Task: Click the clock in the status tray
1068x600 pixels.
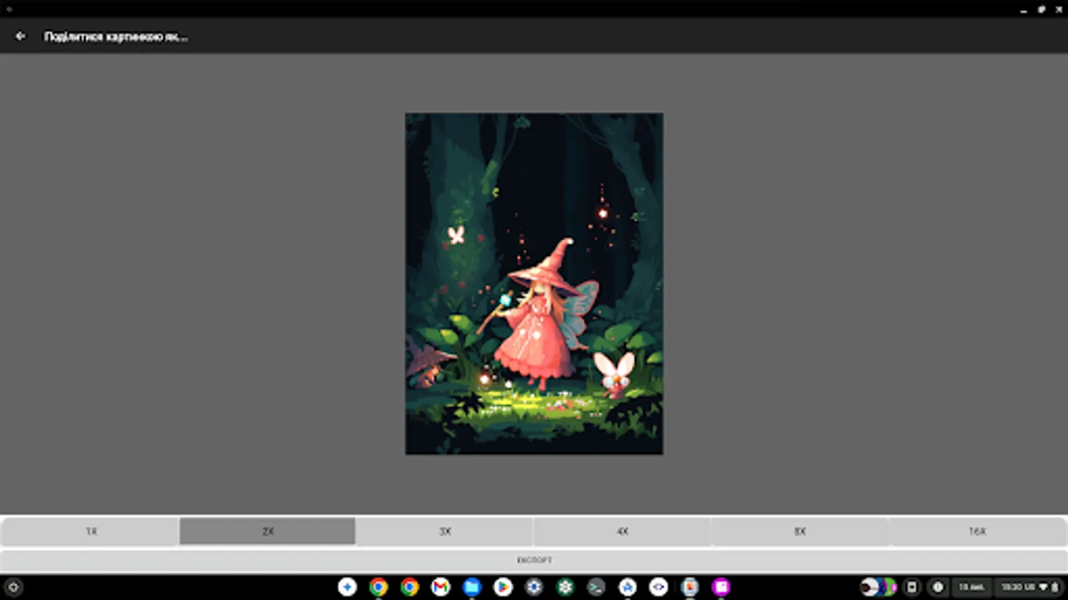Action: point(1012,587)
